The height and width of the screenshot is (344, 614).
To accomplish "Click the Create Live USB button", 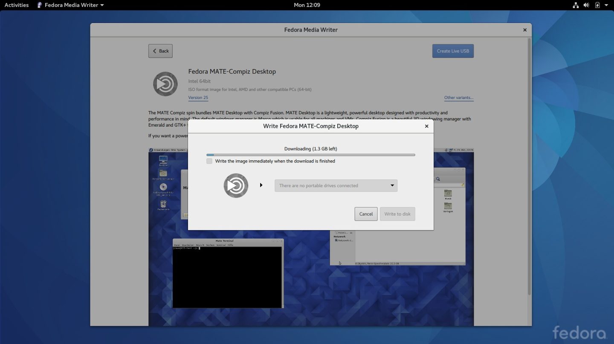I will pyautogui.click(x=453, y=51).
